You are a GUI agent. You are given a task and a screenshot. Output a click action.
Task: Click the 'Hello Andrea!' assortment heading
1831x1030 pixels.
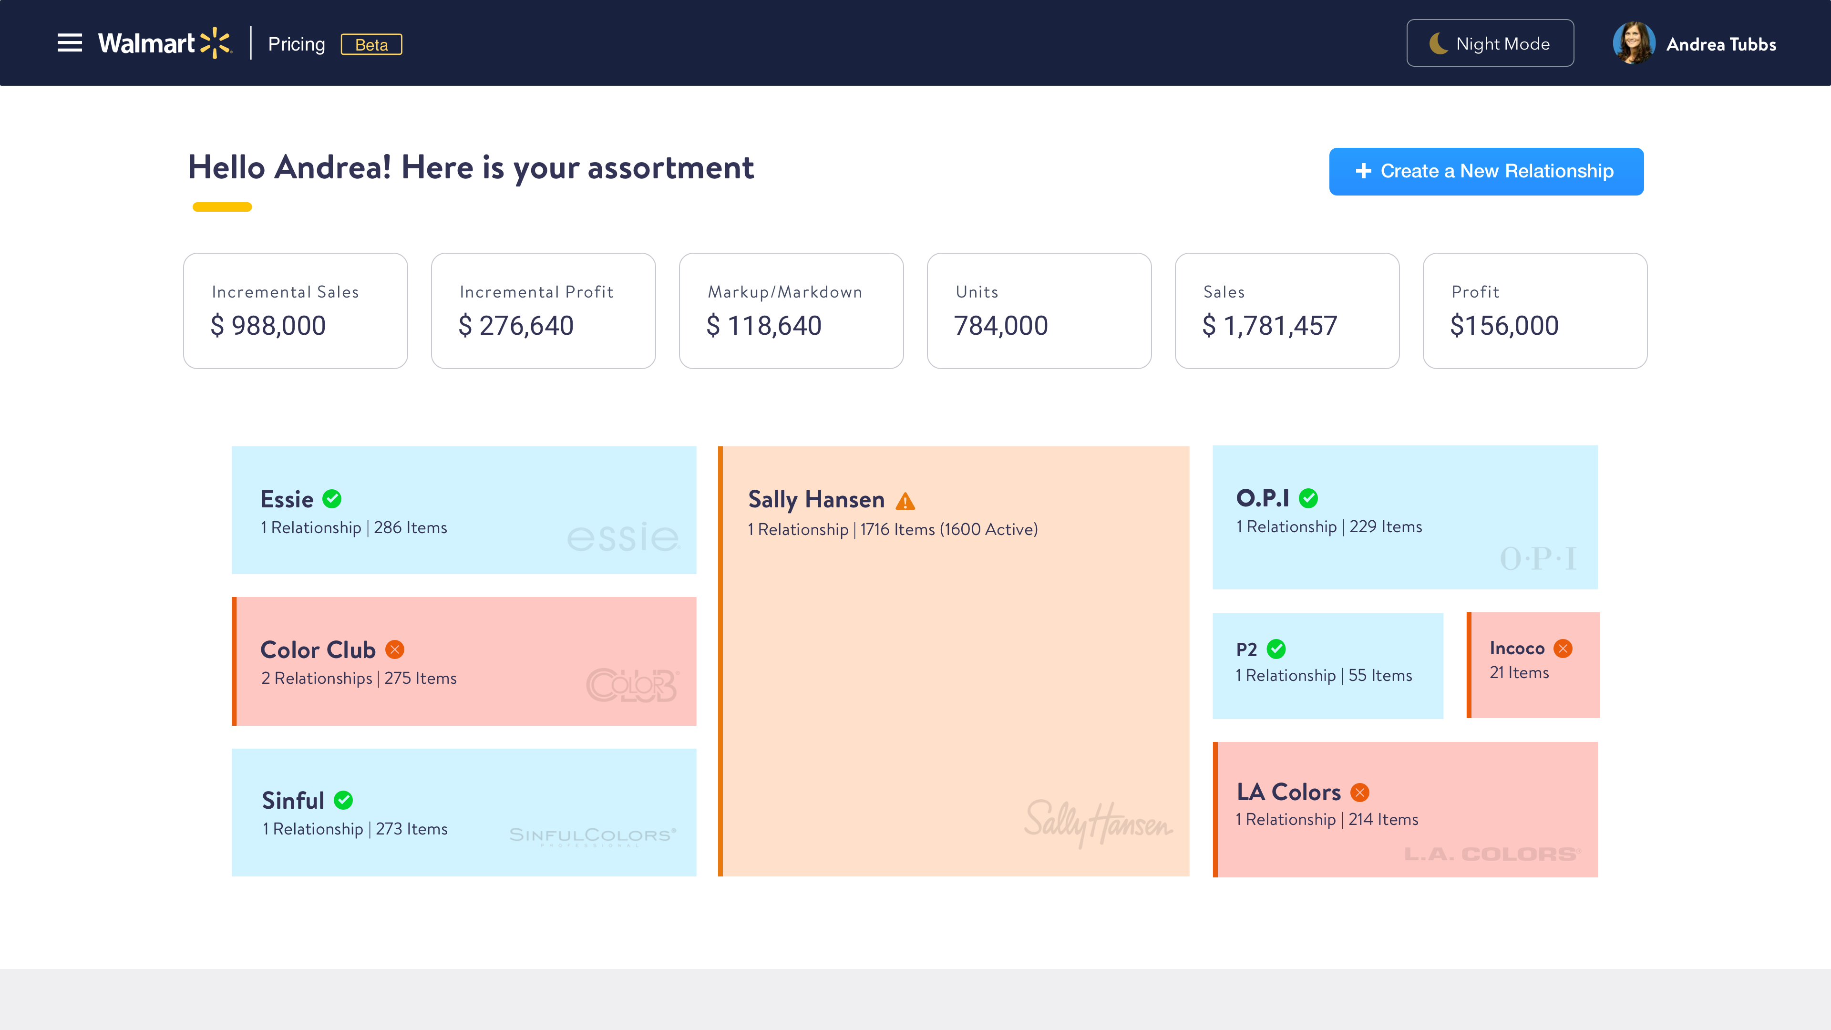pyautogui.click(x=471, y=168)
